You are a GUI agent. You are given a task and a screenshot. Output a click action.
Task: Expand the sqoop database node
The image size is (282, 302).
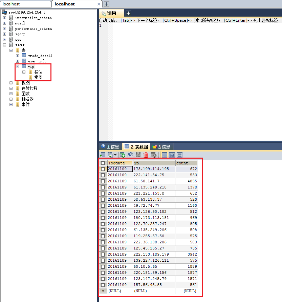click(5, 34)
